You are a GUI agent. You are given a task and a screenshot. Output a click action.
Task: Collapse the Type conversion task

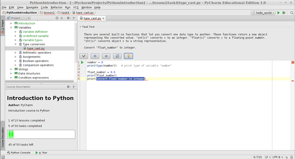pyautogui.click(x=16, y=44)
